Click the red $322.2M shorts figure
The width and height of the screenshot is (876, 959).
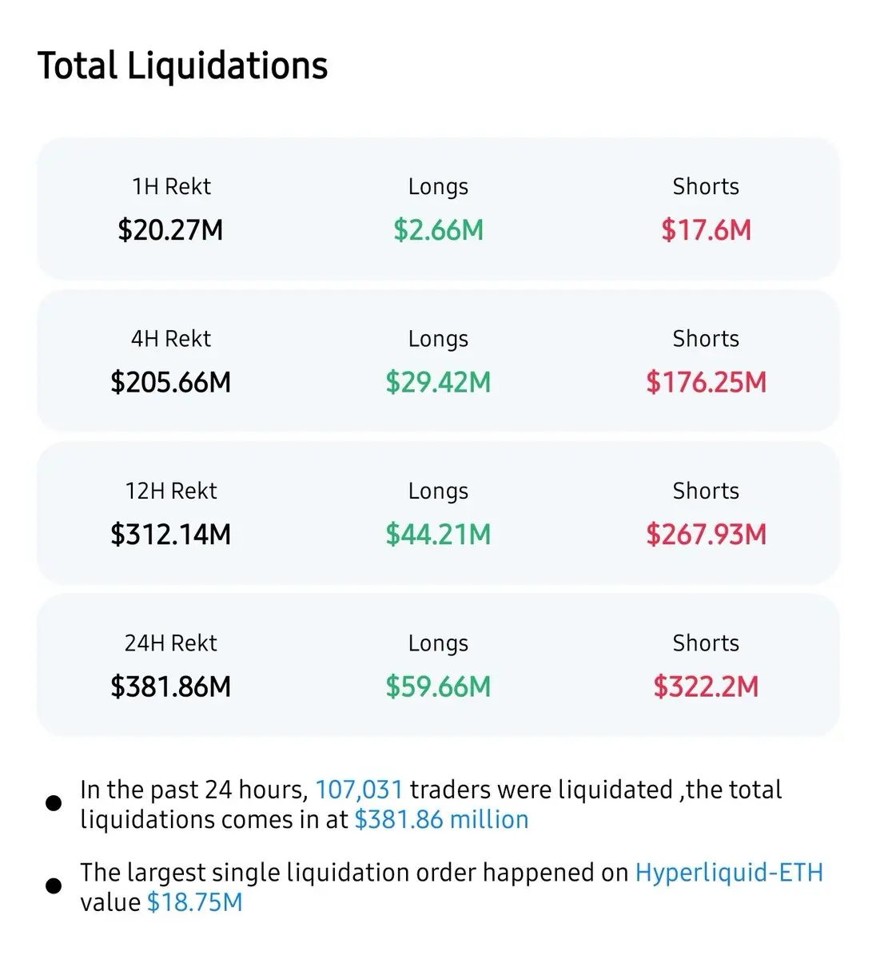point(706,686)
